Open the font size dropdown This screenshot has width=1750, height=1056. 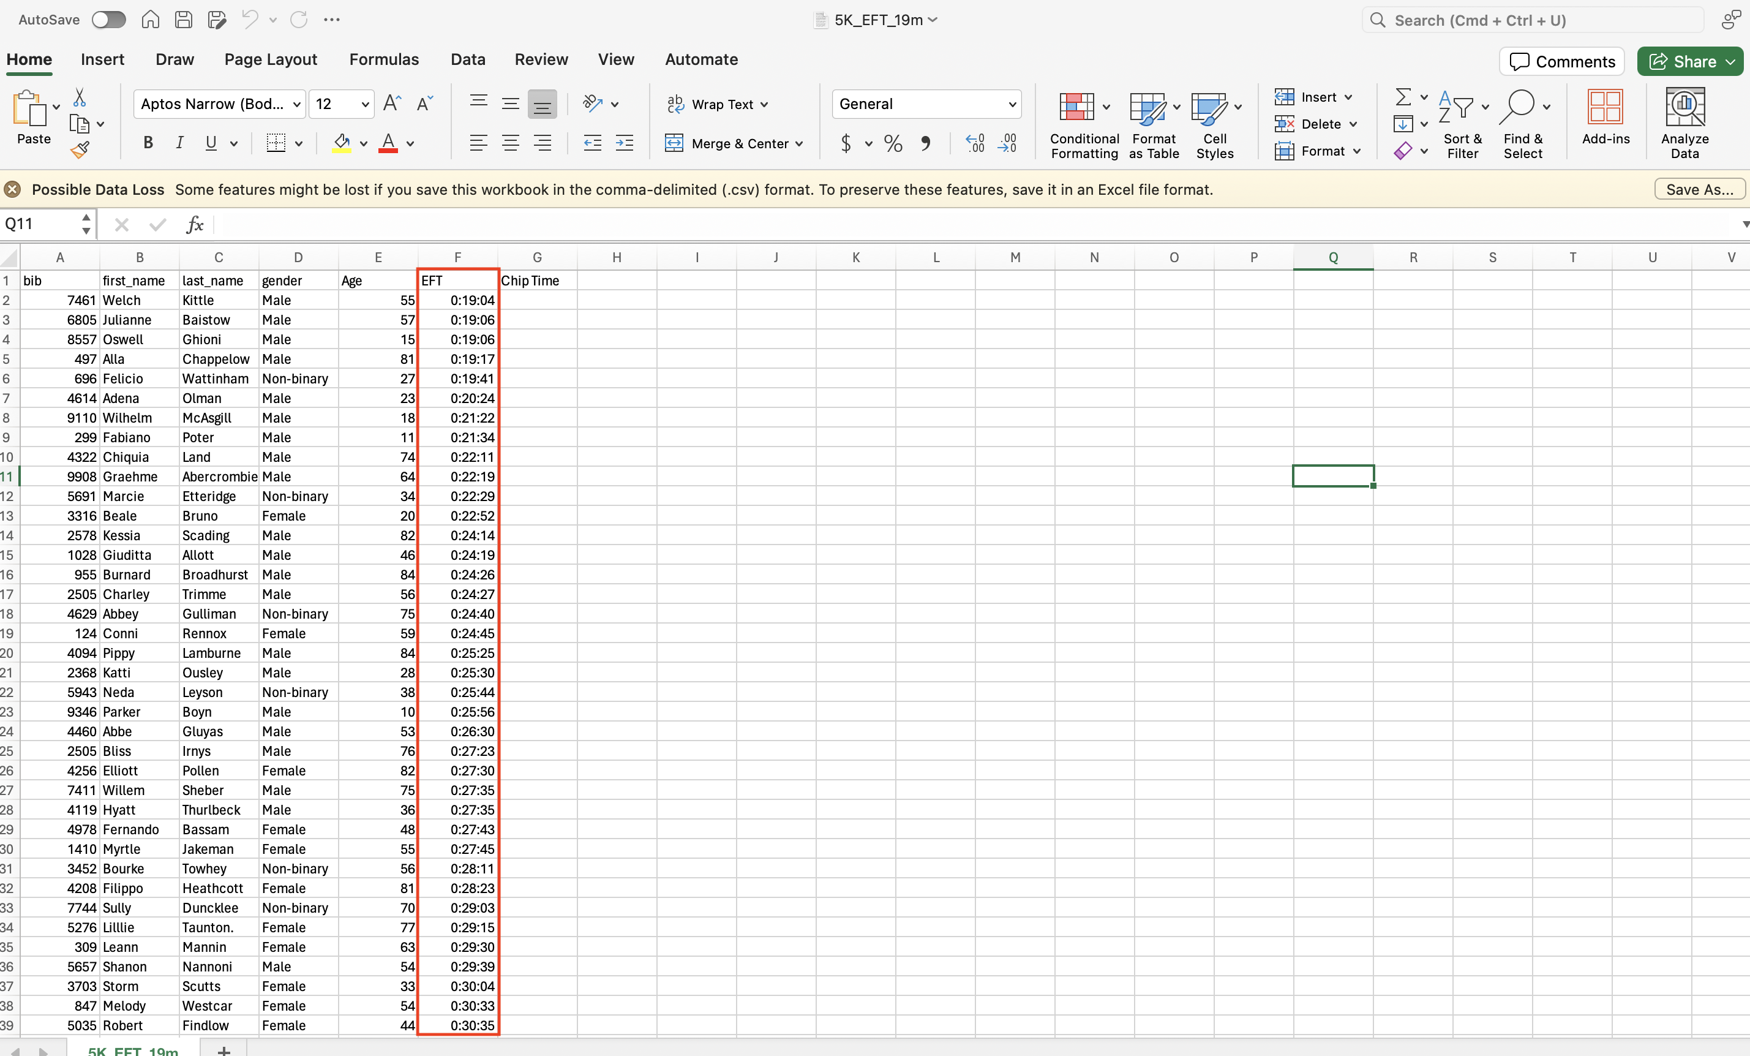[x=365, y=105]
